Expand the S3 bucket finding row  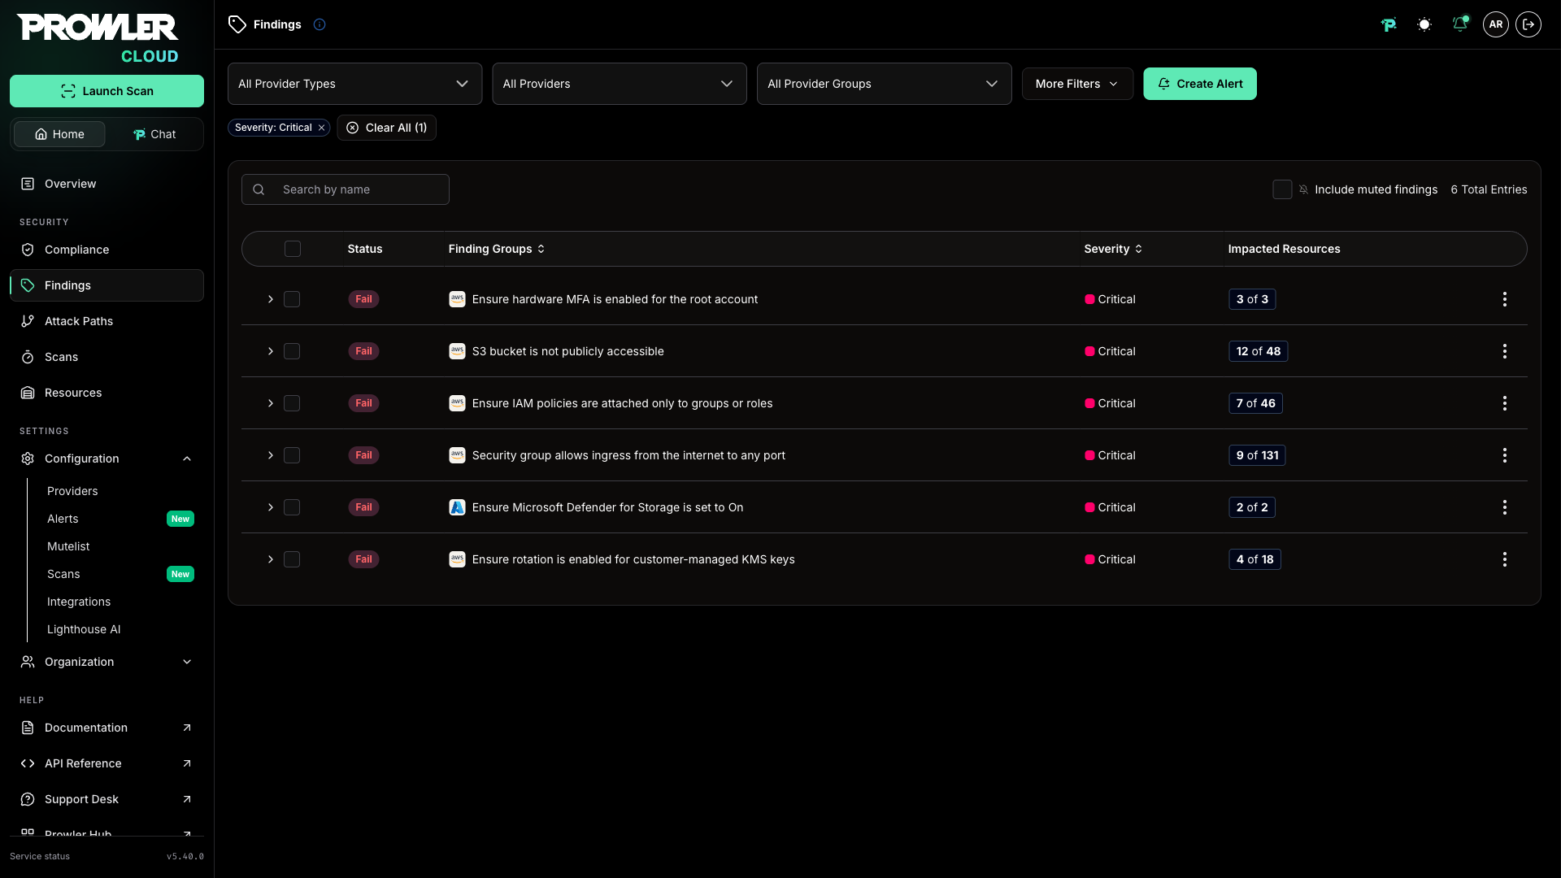pos(271,351)
